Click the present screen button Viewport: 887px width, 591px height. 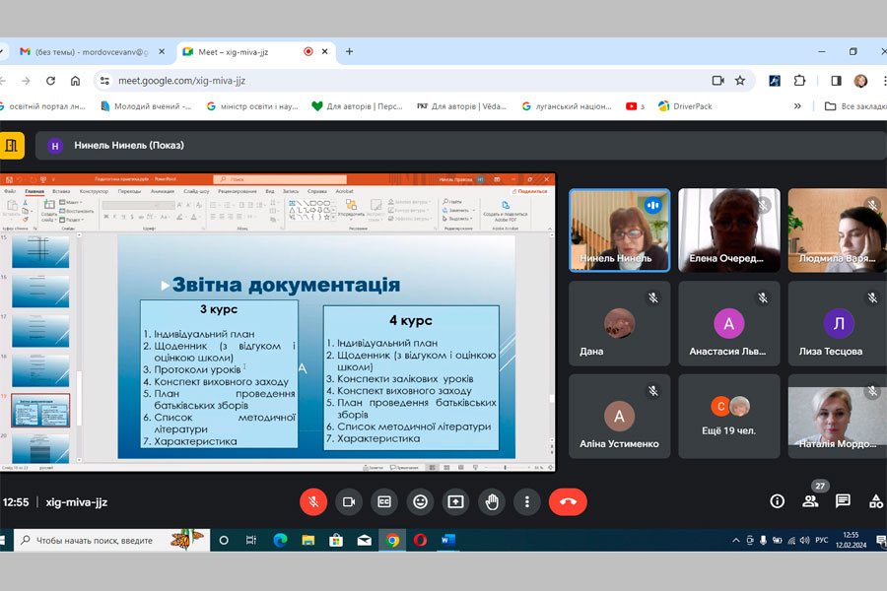point(455,502)
